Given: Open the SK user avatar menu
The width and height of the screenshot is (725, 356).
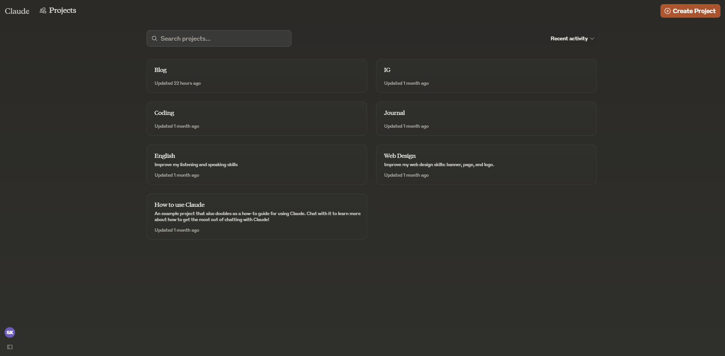Looking at the screenshot, I should pyautogui.click(x=10, y=332).
